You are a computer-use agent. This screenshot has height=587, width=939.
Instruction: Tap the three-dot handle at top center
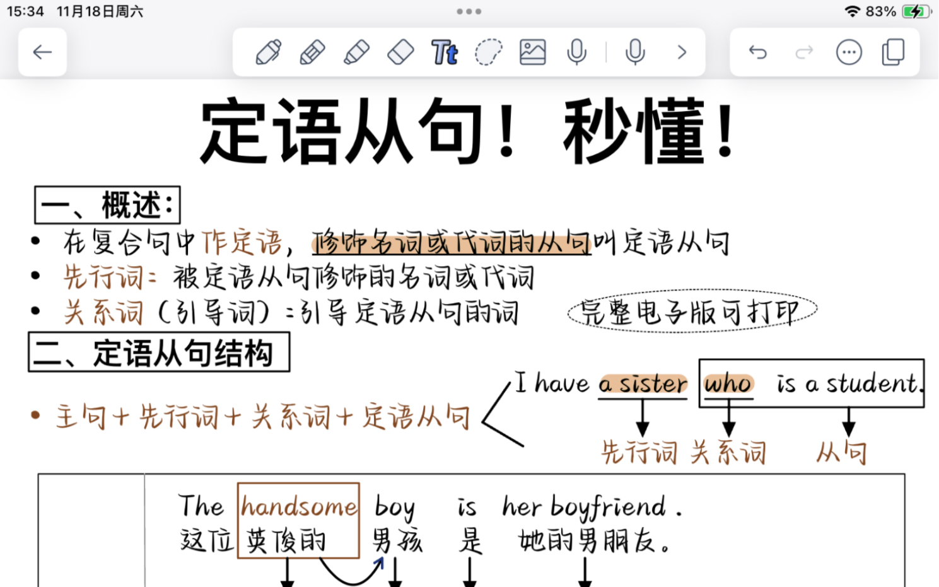tap(469, 11)
